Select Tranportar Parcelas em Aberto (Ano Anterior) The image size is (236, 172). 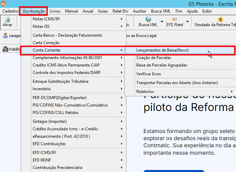click(180, 83)
